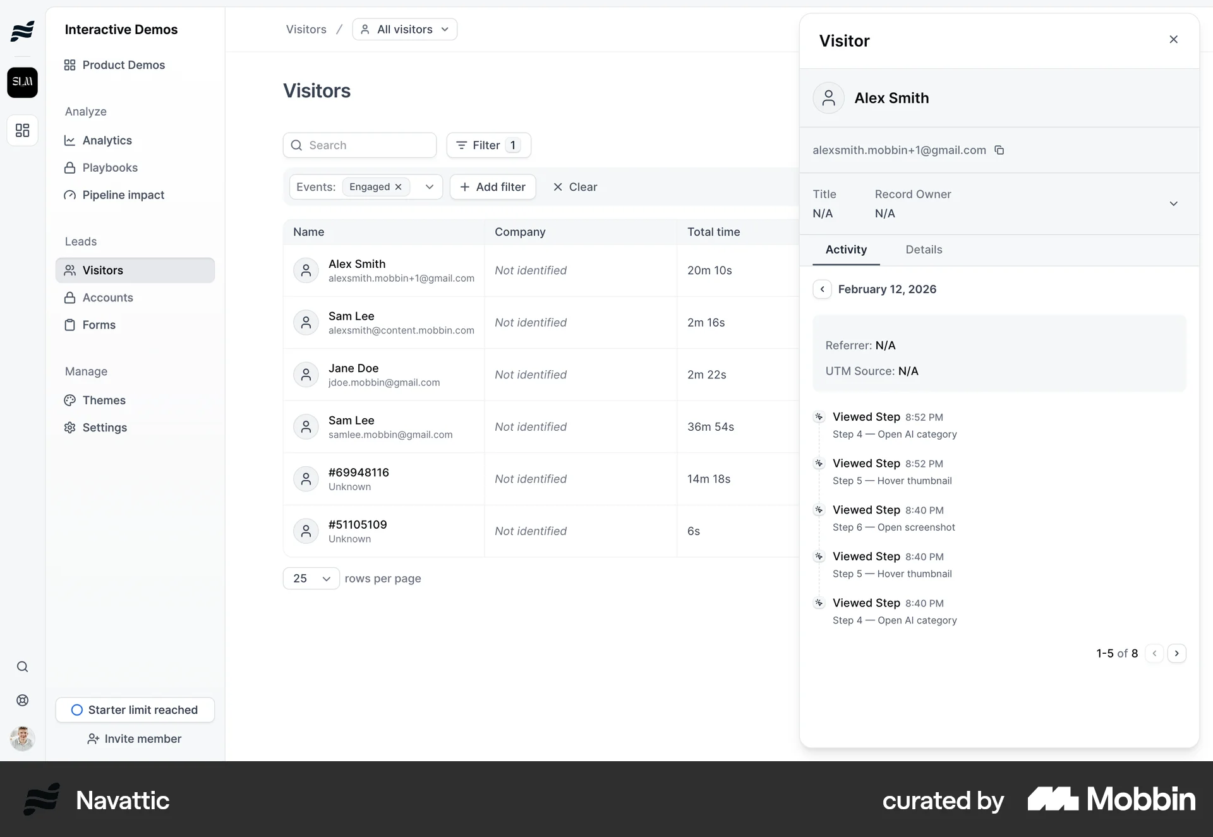Click the search icon at sidebar bottom
The width and height of the screenshot is (1213, 837).
coord(22,666)
